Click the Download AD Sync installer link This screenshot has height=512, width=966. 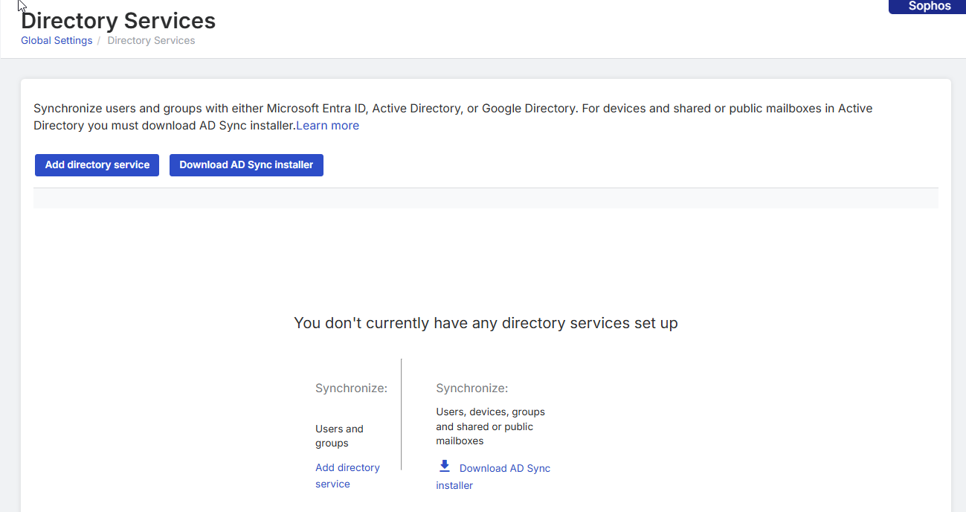coord(493,476)
